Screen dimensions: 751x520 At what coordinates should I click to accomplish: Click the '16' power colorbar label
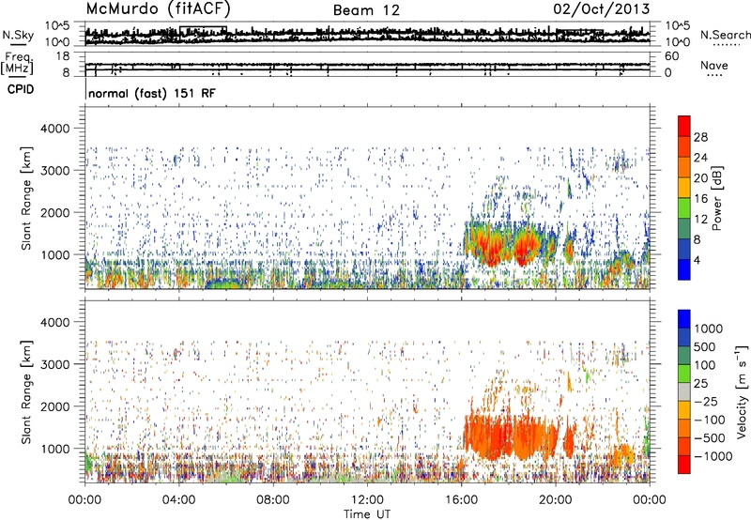[700, 199]
